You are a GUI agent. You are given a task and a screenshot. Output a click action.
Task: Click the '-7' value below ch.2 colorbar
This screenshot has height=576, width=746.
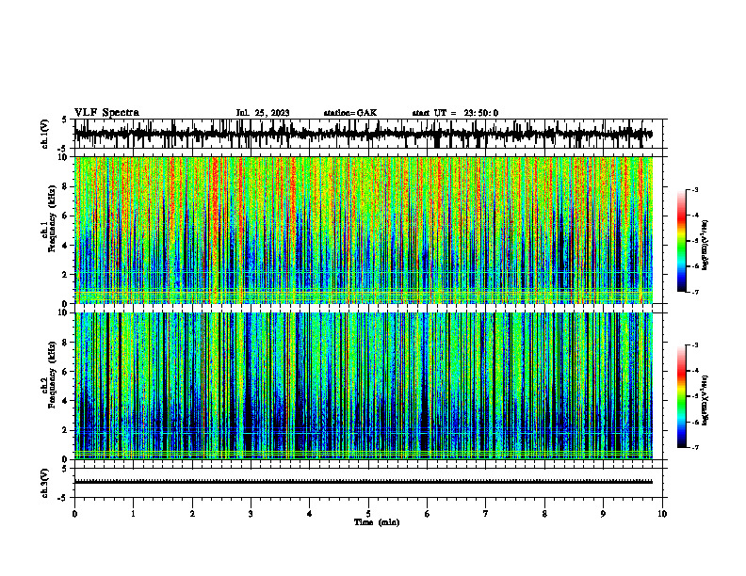coord(694,448)
